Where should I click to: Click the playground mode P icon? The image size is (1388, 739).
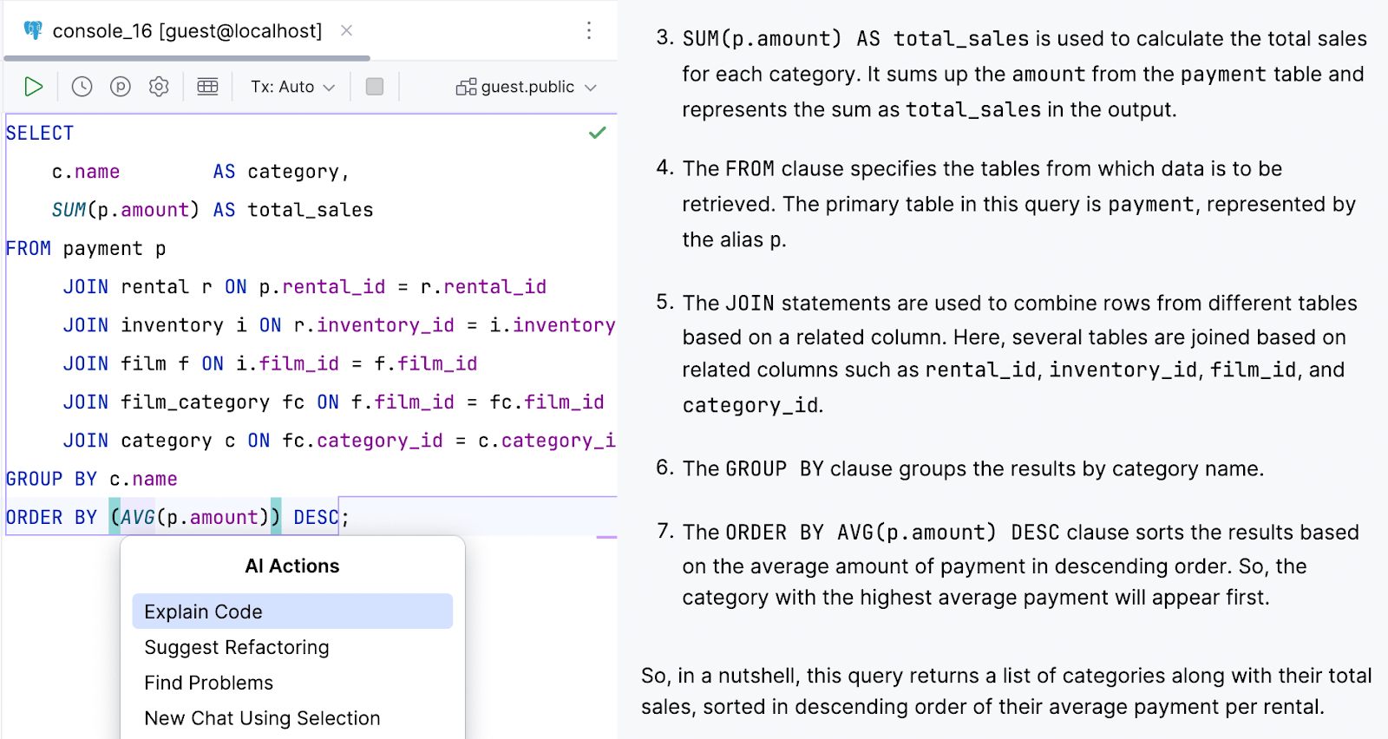pos(121,87)
